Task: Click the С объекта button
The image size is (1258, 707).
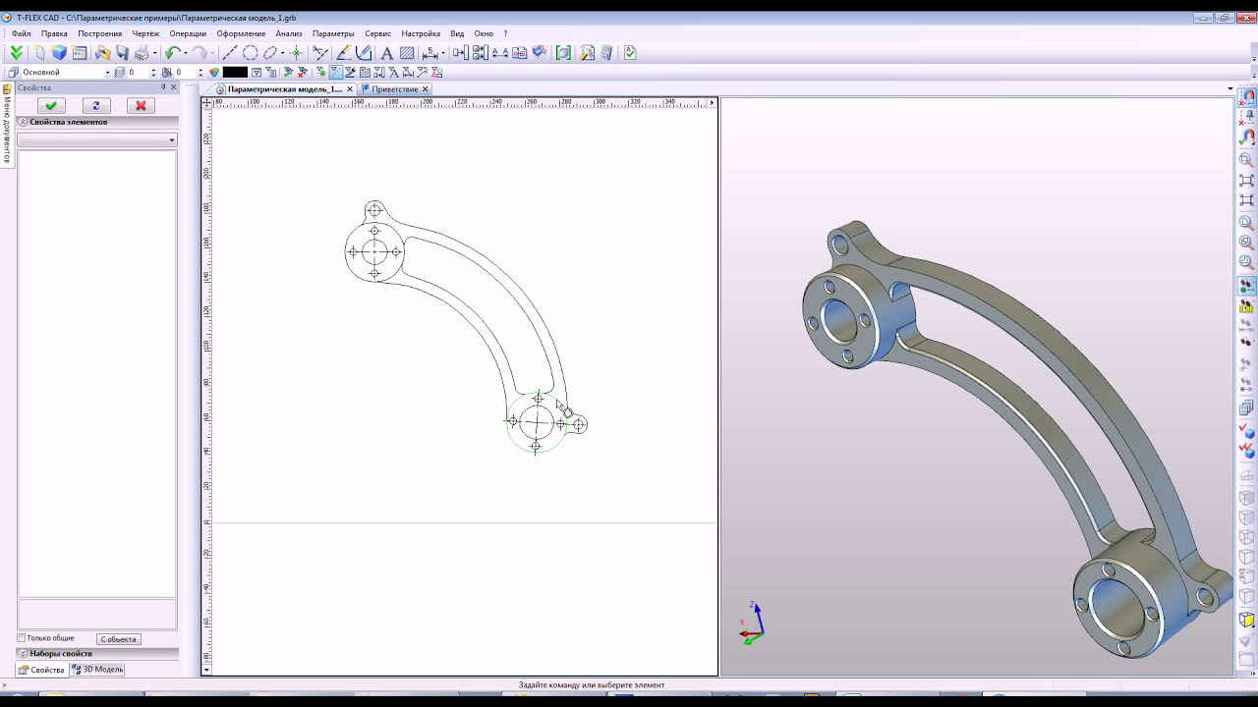Action: tap(118, 639)
